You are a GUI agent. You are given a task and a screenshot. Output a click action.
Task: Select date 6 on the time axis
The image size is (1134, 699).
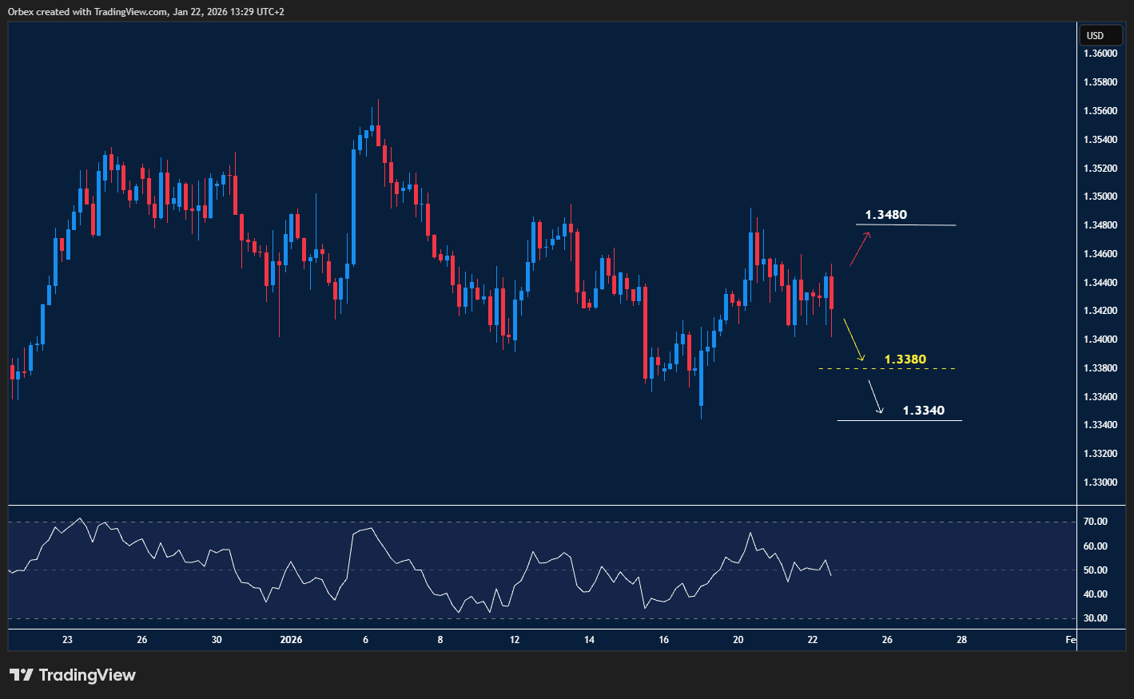click(x=365, y=640)
